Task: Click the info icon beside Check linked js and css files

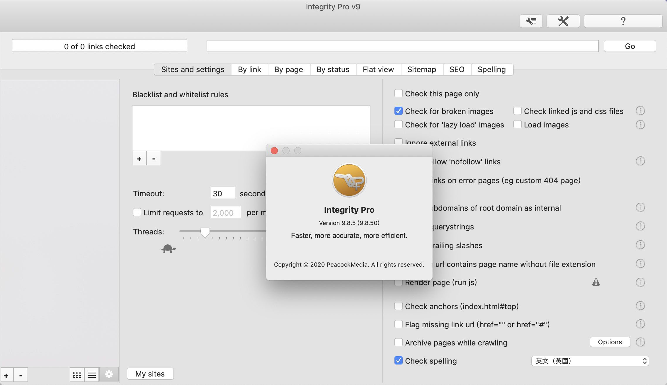Action: click(x=640, y=111)
